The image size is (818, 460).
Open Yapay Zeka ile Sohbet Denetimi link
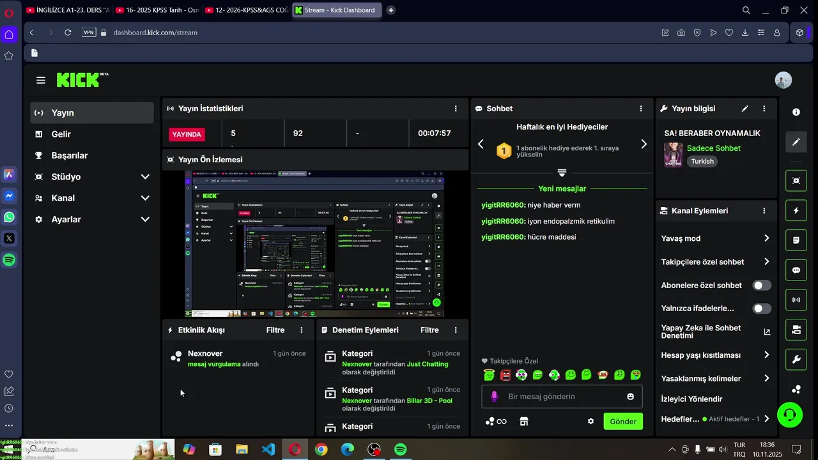(x=716, y=332)
